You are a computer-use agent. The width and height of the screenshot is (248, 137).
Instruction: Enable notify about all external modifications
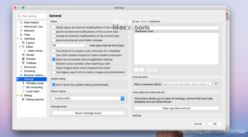pyautogui.click(x=54, y=27)
